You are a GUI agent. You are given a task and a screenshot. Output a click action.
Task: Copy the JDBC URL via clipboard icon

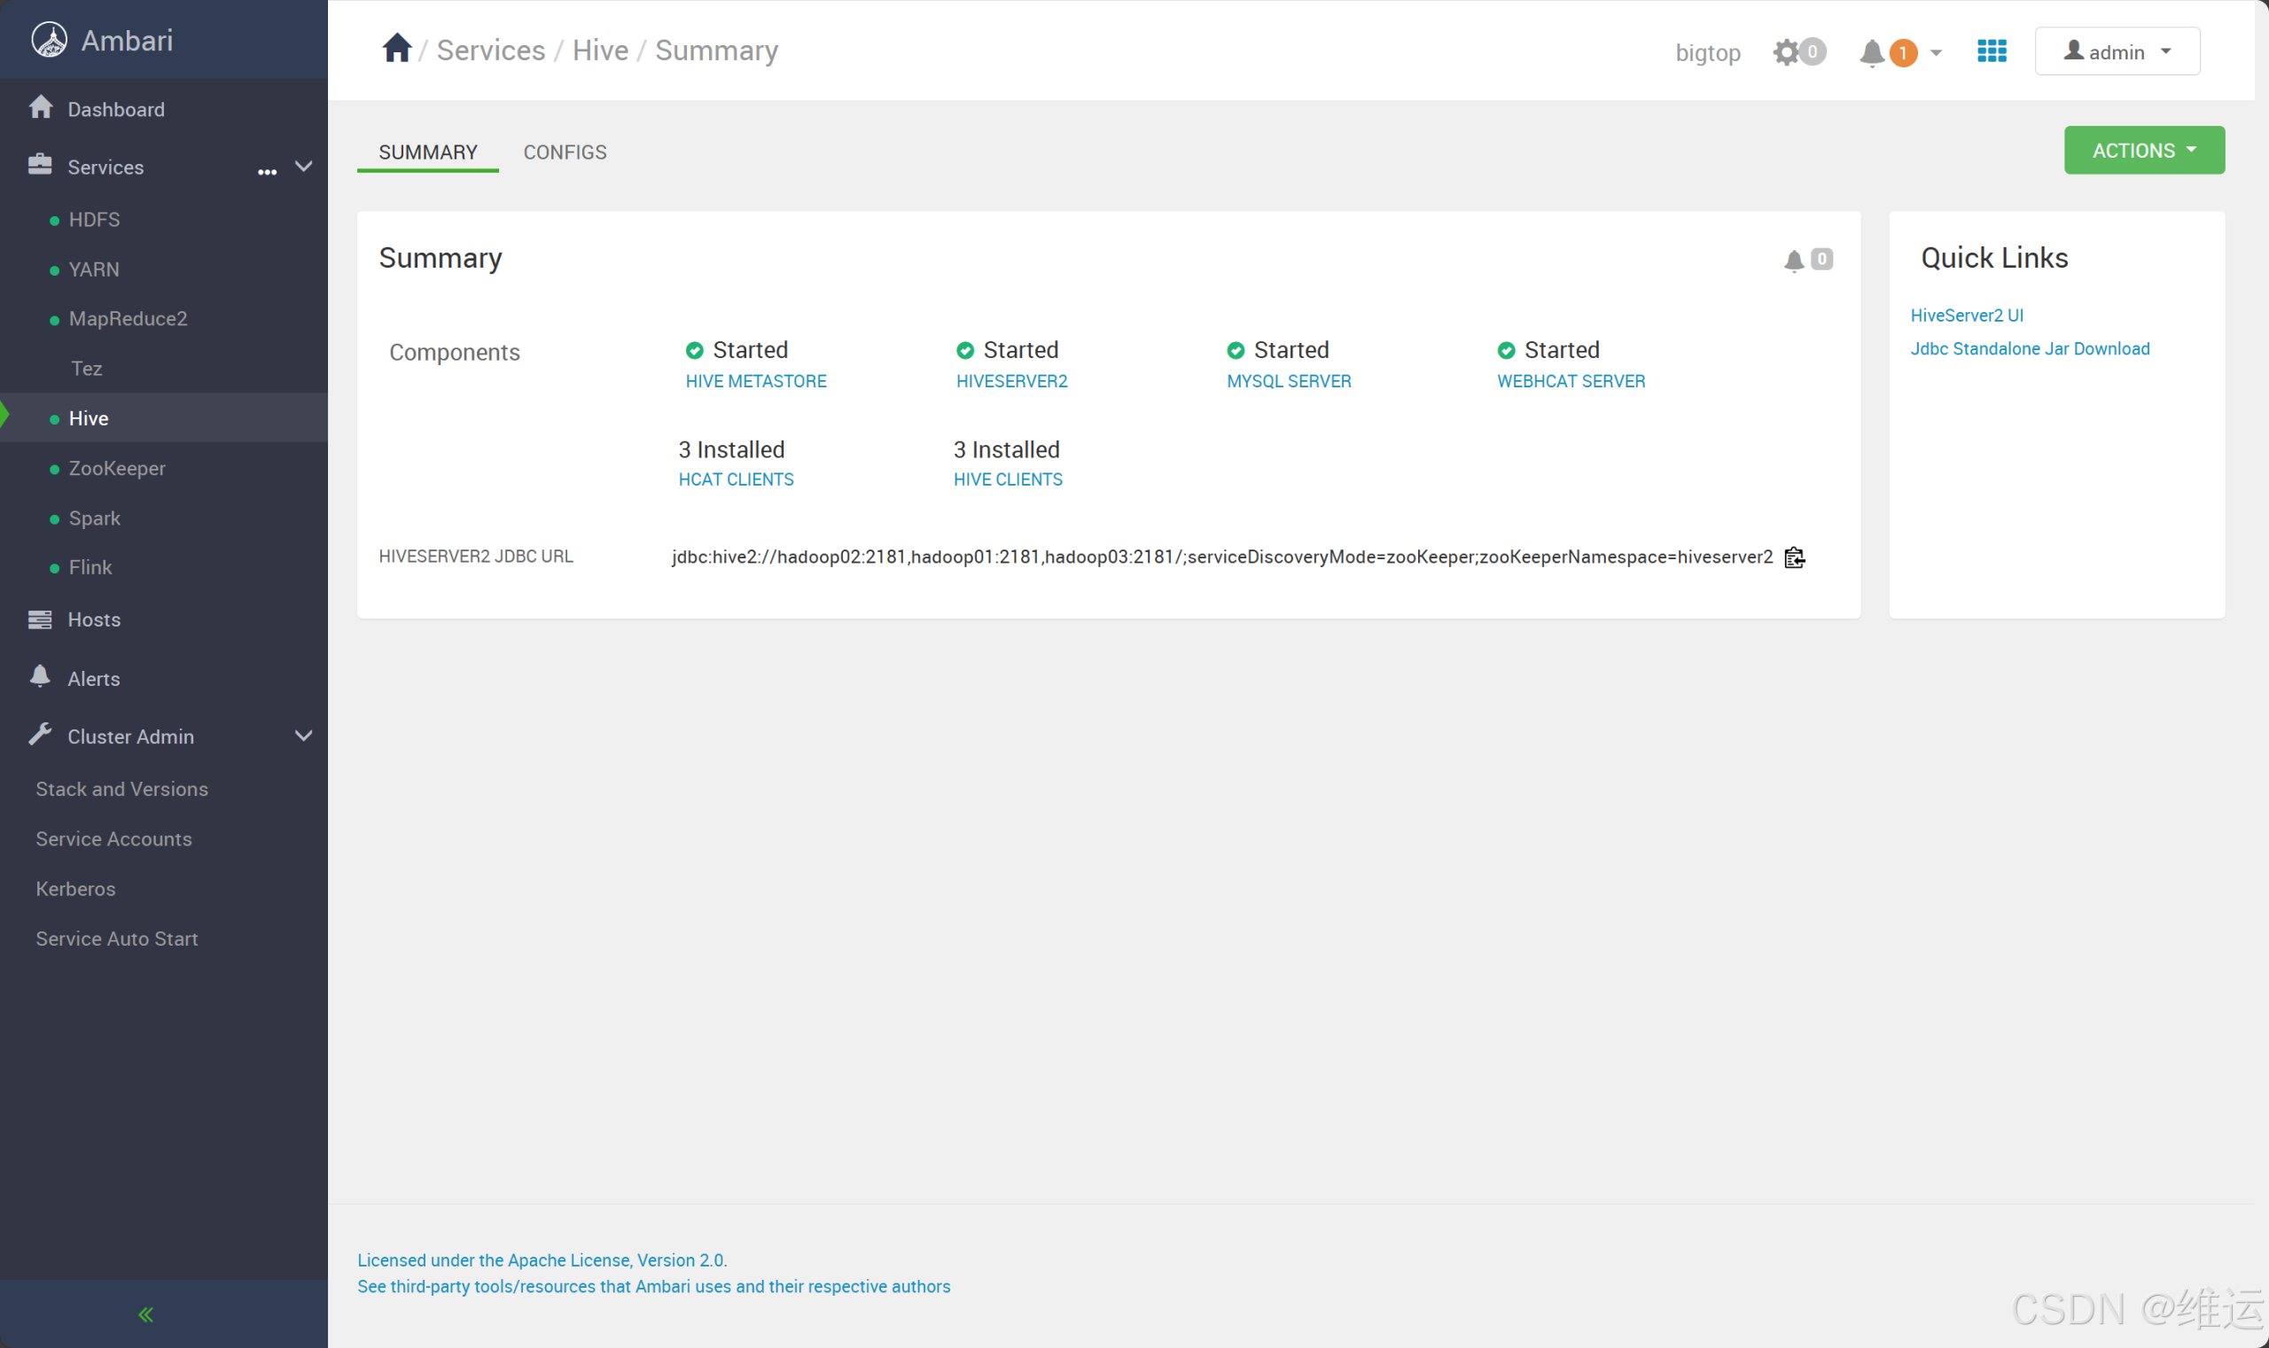1794,556
